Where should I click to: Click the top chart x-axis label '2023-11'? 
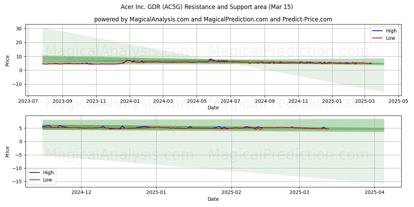click(96, 101)
